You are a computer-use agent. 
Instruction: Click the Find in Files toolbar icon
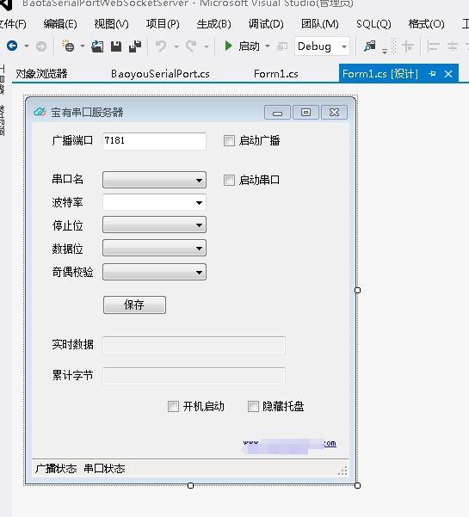pos(370,46)
